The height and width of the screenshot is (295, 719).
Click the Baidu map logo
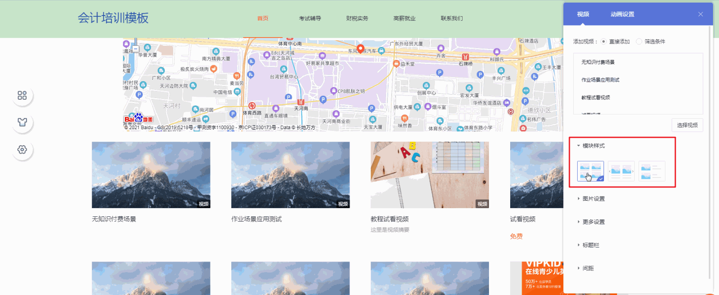click(138, 118)
